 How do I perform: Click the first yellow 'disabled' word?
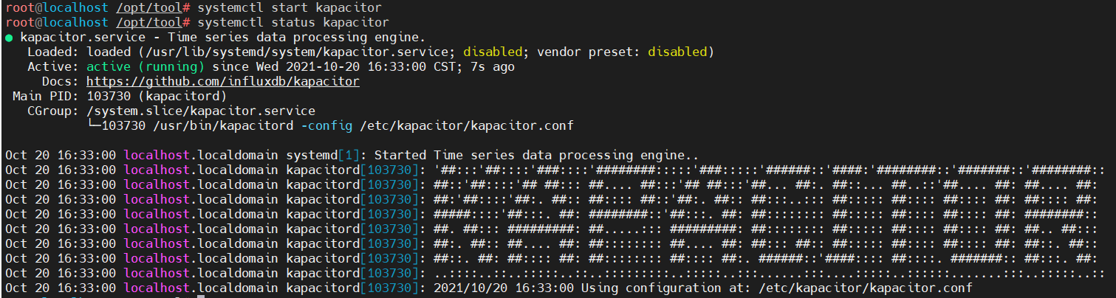coord(493,52)
